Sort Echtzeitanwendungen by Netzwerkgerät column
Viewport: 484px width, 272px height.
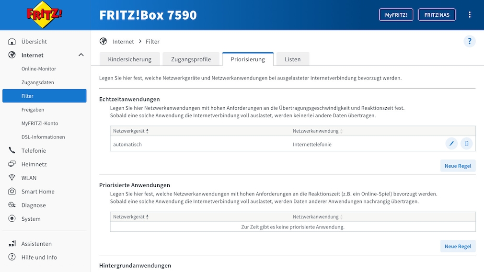coord(131,131)
